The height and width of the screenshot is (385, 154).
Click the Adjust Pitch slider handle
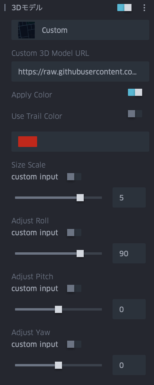[58, 309]
